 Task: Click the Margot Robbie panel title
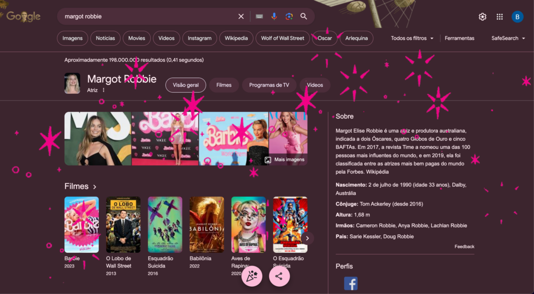(x=122, y=79)
